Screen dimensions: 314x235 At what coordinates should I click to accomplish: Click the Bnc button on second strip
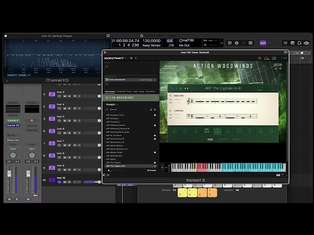36,195
